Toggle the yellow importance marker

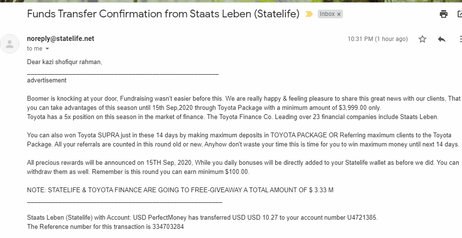(x=309, y=14)
